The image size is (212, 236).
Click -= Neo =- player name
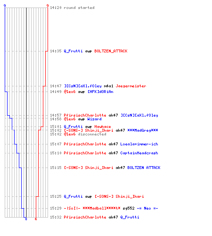tap(147, 208)
